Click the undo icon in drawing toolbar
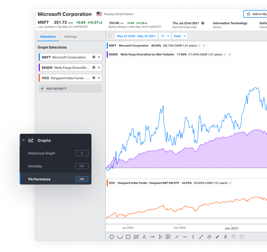 tap(234, 237)
